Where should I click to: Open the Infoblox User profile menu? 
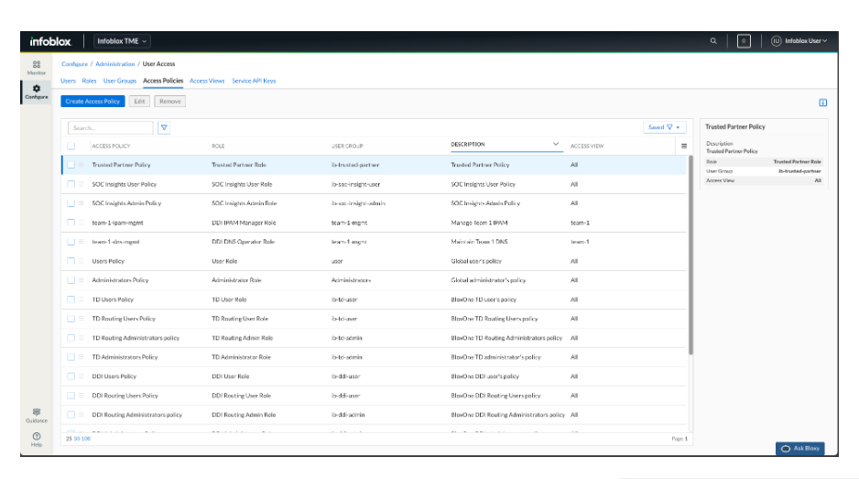point(799,41)
